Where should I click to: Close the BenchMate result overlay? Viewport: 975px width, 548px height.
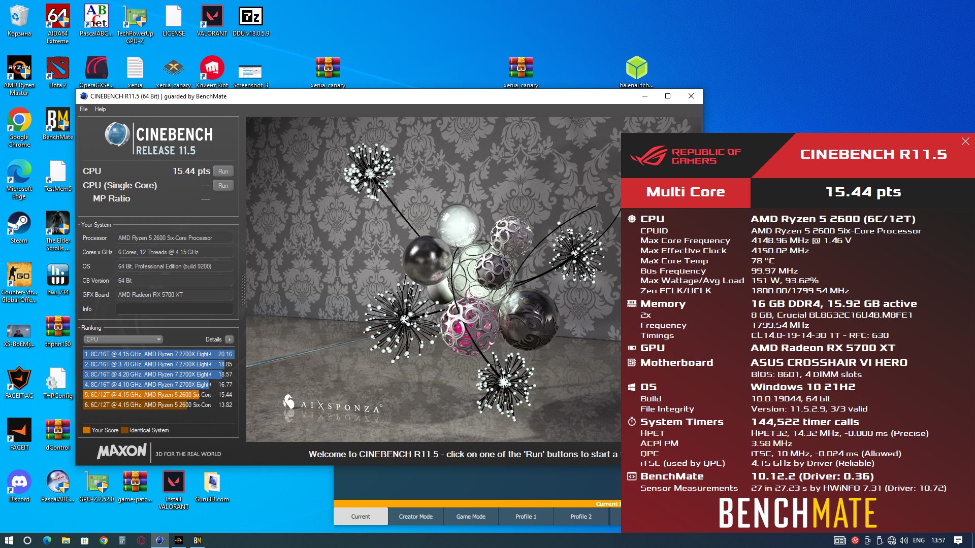point(965,142)
